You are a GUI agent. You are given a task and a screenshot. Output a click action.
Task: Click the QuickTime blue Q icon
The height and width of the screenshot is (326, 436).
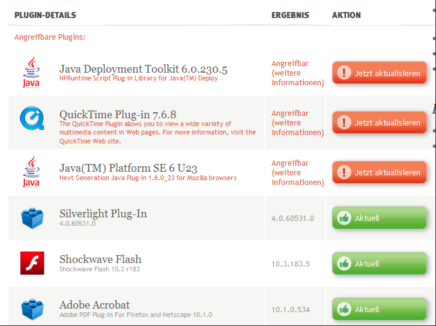(x=32, y=118)
